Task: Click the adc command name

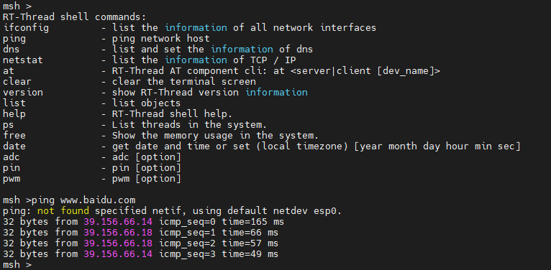Action: [x=12, y=157]
